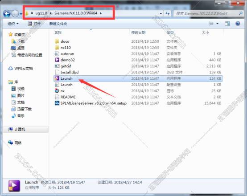Click the DBD 文件 type cell
The width and height of the screenshot is (247, 196).
(x=174, y=72)
